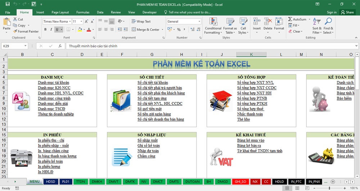Click inside the formula bar text
Viewport: 360px width, 191px height.
point(180,46)
